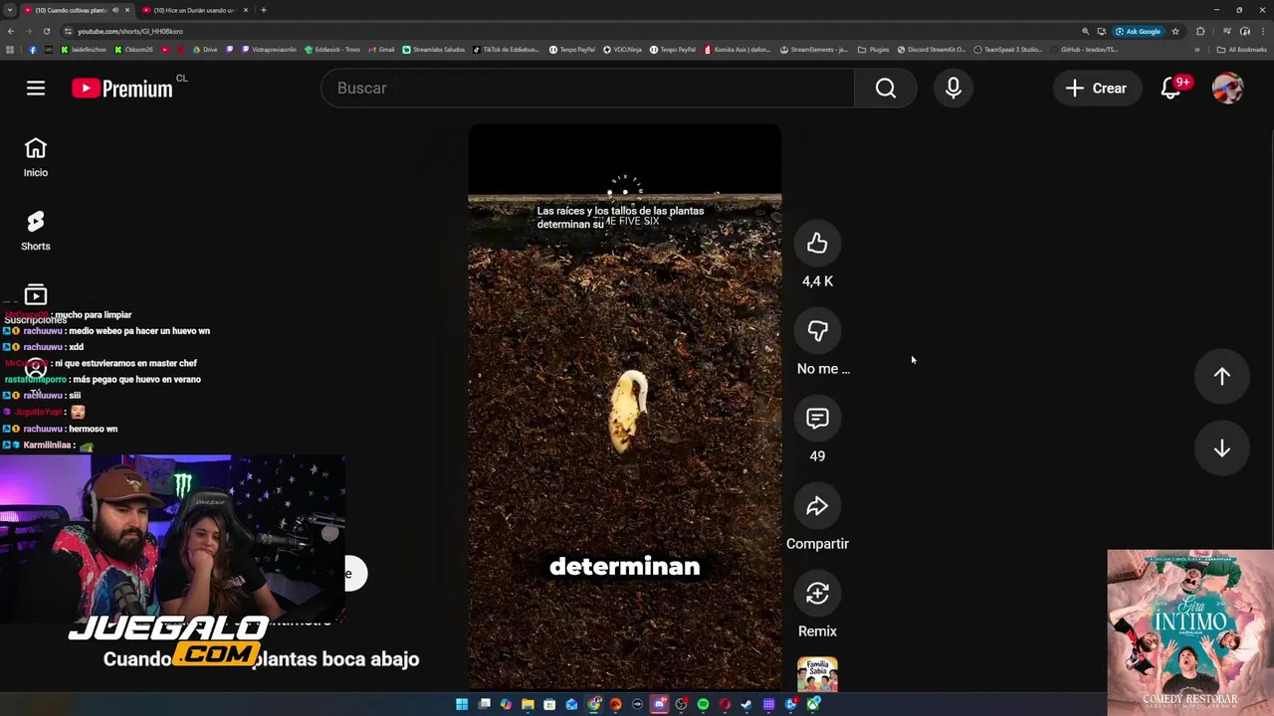Open the Cbloom26 bookmark
Image resolution: width=1274 pixels, height=716 pixels.
[134, 50]
